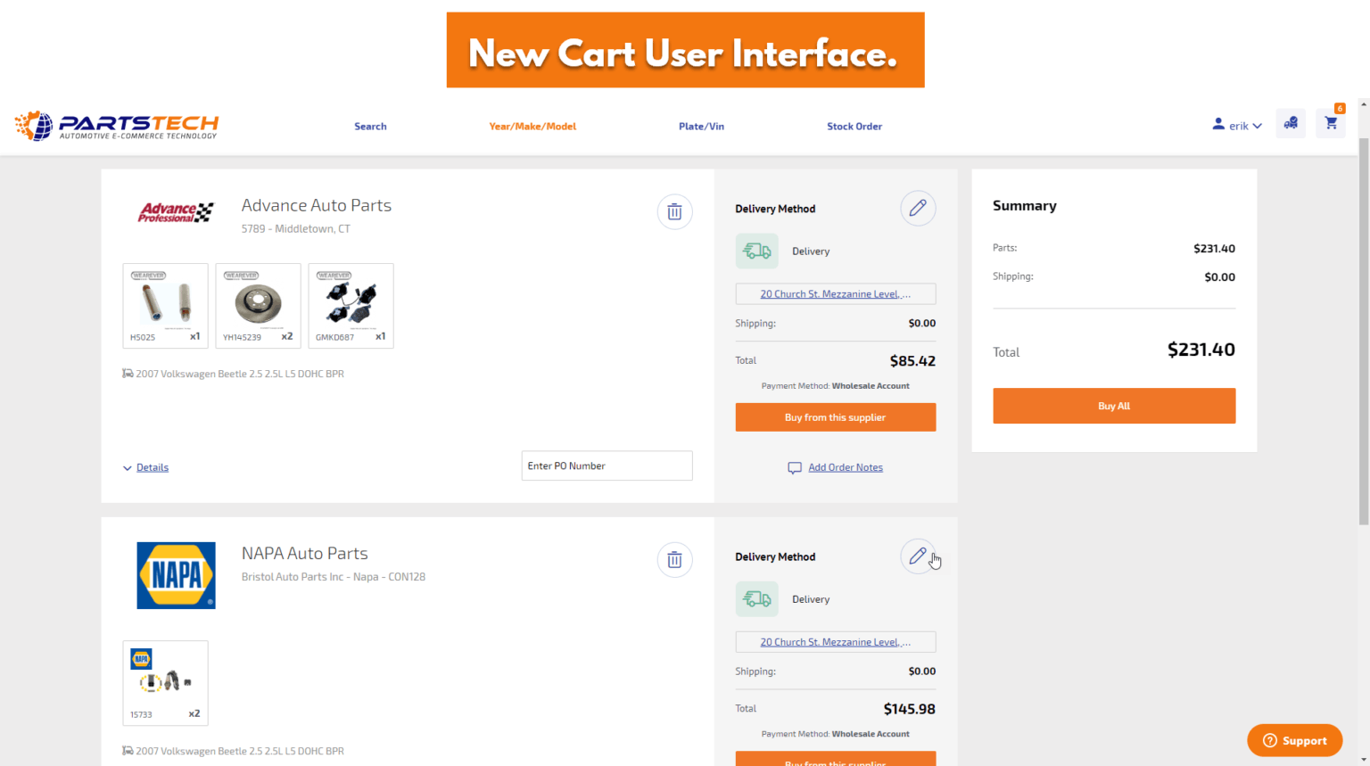
Task: Open the Support chat button
Action: pyautogui.click(x=1295, y=740)
